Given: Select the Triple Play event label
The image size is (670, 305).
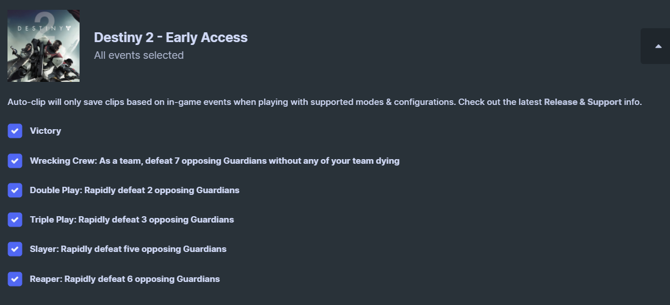Looking at the screenshot, I should click(131, 220).
